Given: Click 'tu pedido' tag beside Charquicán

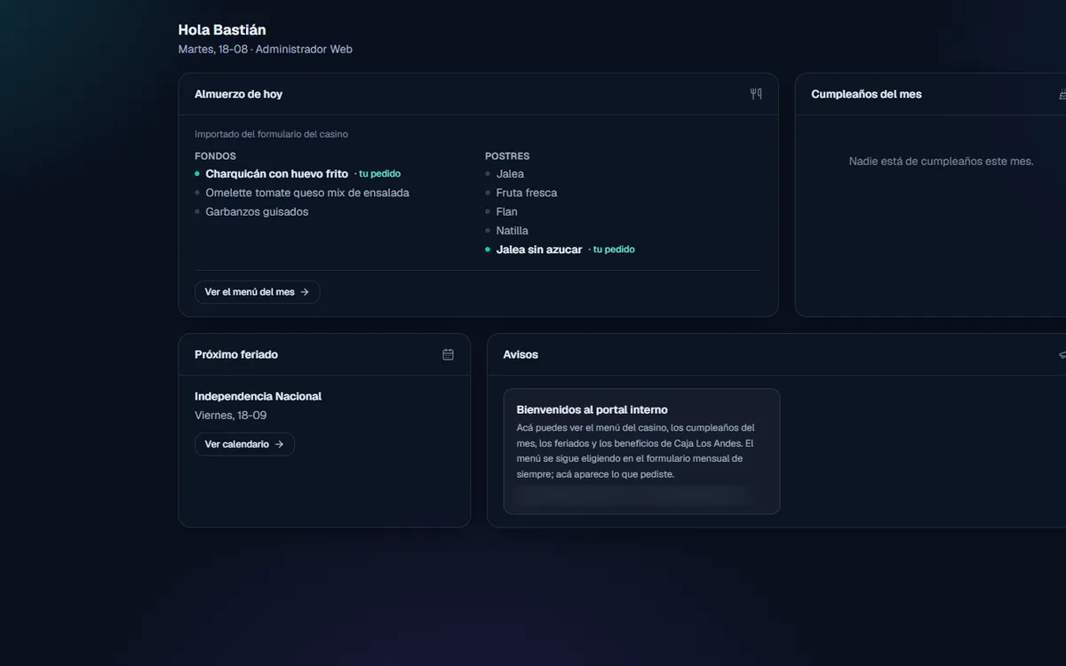Looking at the screenshot, I should click(379, 174).
